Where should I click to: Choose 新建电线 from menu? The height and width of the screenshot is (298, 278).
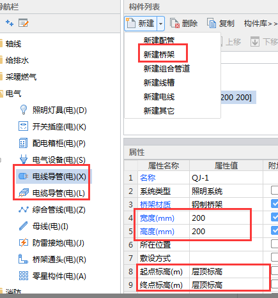coord(159,97)
